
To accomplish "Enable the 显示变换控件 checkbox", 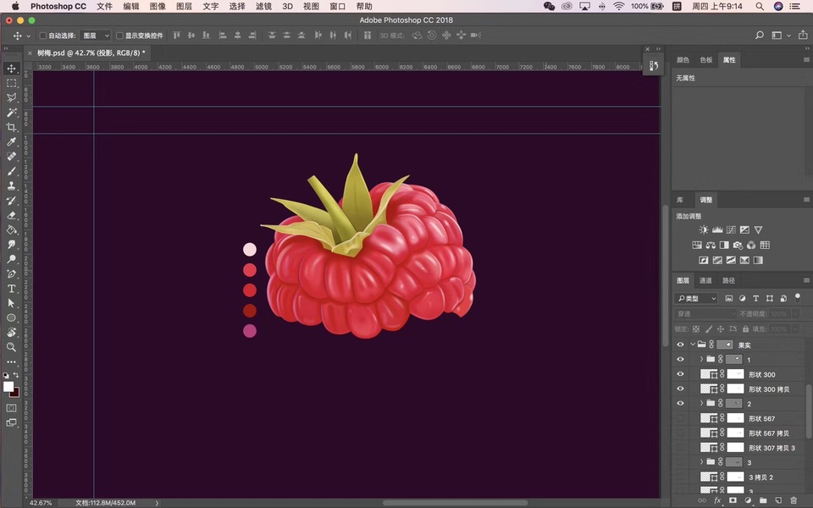I will pos(119,36).
